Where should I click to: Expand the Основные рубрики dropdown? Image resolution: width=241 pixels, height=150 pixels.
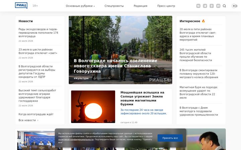pyautogui.click(x=80, y=6)
